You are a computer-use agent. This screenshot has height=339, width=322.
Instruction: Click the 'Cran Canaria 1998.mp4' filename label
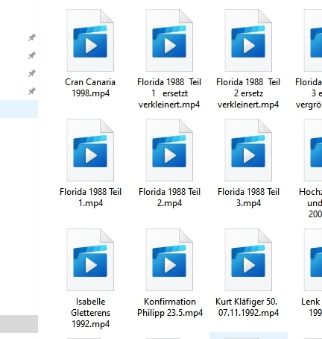pos(90,87)
